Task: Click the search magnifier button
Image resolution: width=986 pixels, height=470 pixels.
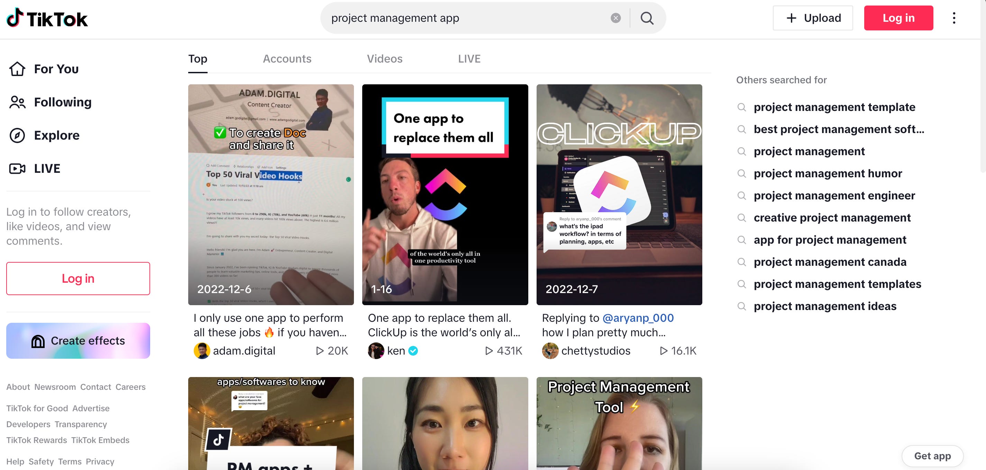Action: coord(647,18)
